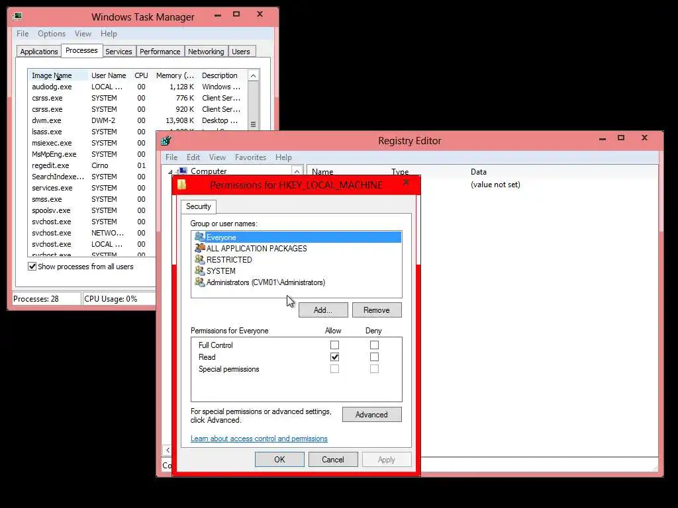The width and height of the screenshot is (678, 508).
Task: Switch to the Networking tab
Action: (206, 52)
